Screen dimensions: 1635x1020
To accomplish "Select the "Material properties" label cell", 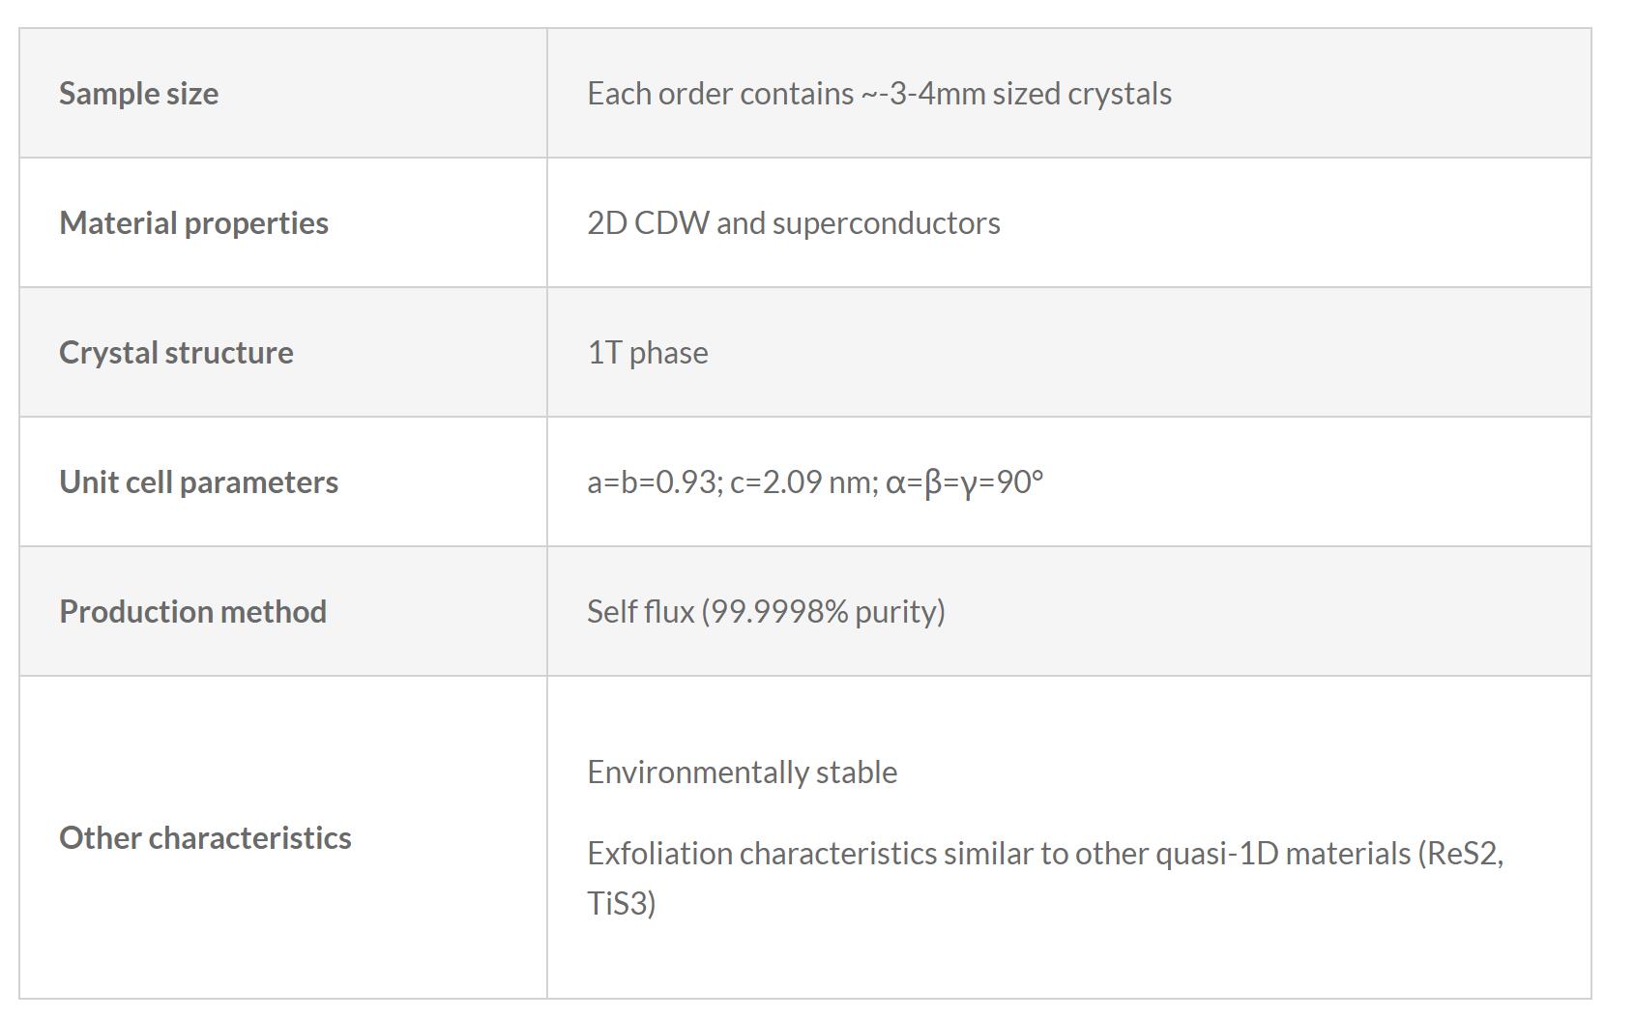I will point(193,223).
